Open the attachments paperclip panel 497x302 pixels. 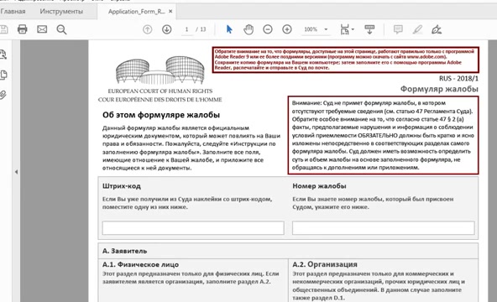point(3,95)
